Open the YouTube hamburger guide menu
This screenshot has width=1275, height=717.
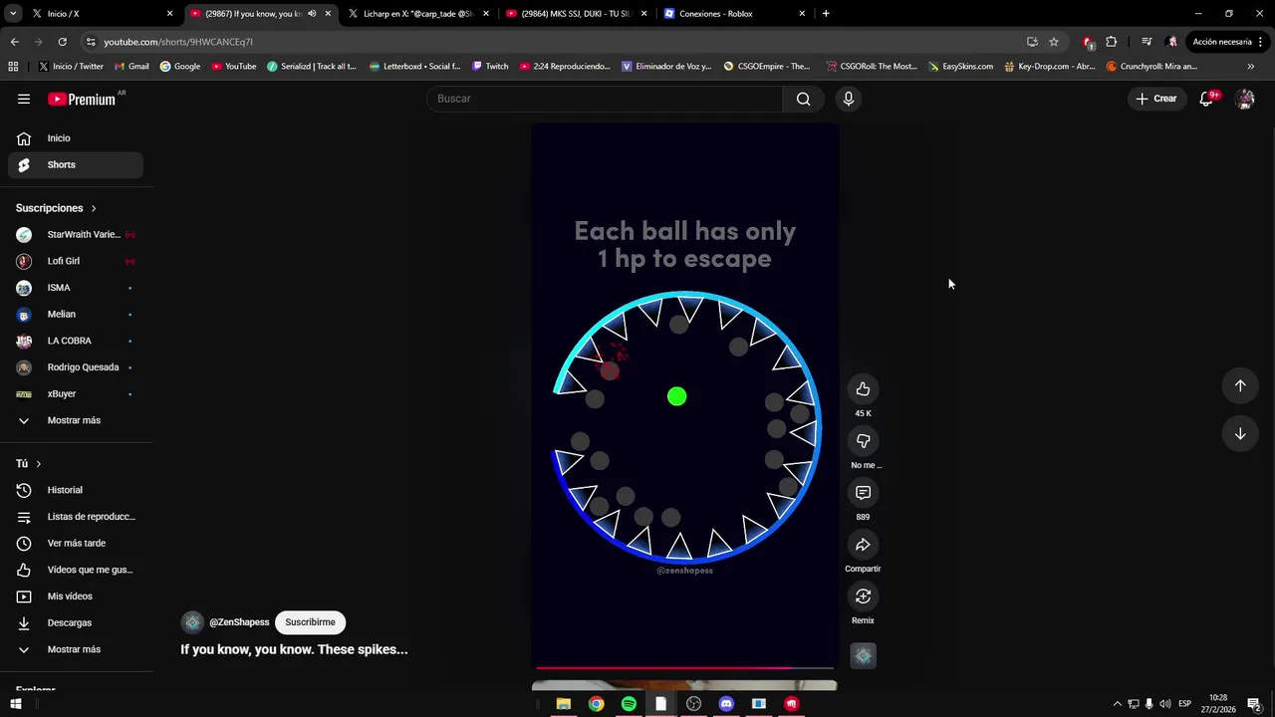click(24, 99)
